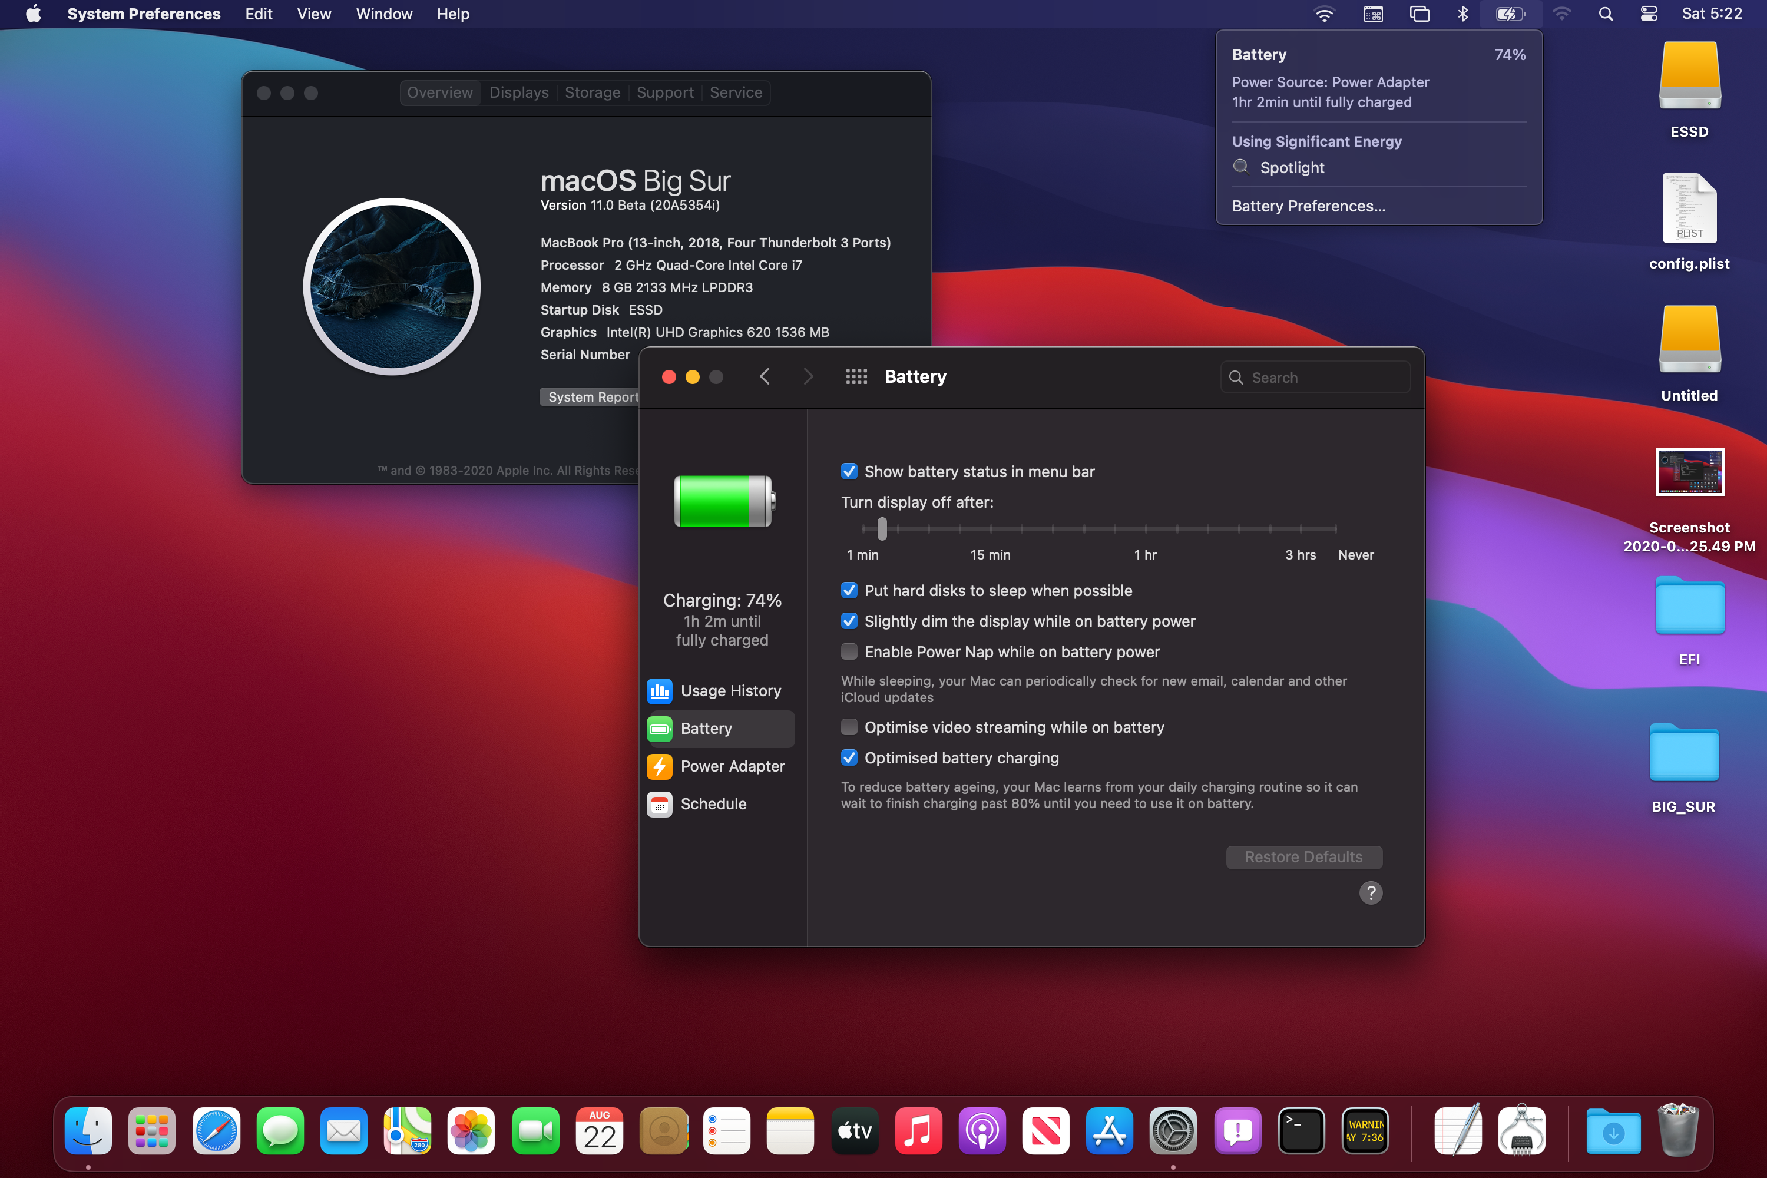Open Finder from the Dock

point(89,1130)
